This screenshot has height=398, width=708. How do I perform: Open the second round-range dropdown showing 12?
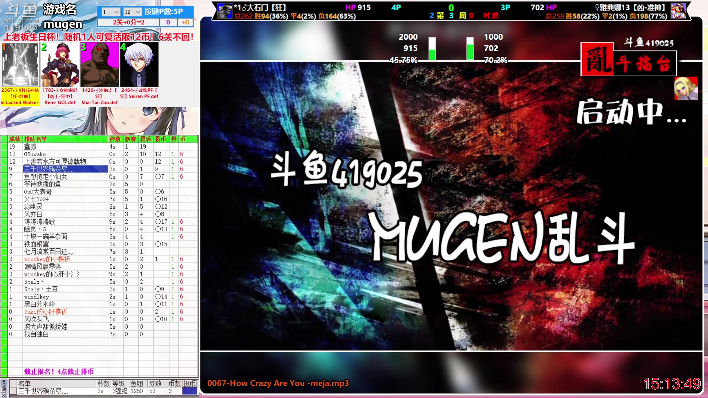tap(132, 12)
